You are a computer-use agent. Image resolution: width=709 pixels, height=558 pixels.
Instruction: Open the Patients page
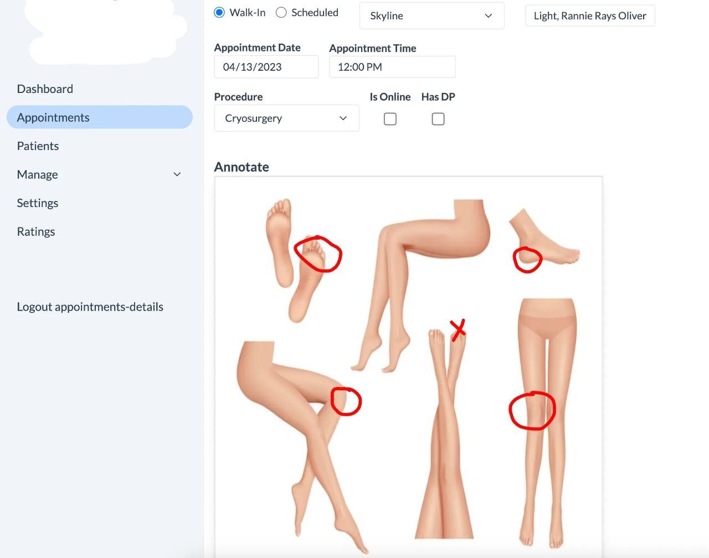(38, 146)
